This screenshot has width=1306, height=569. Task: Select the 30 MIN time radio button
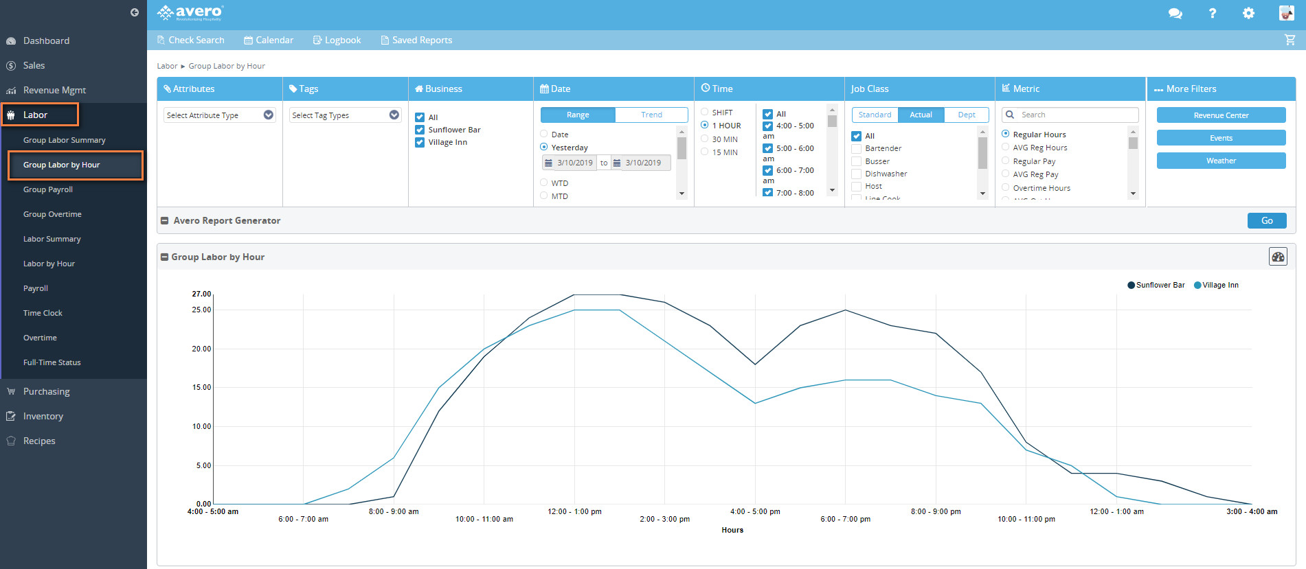[x=705, y=139]
